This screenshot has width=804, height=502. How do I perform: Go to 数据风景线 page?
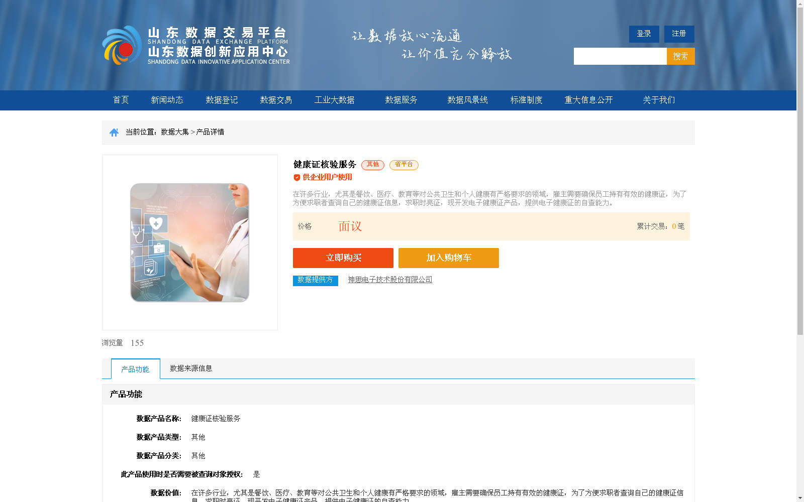(467, 100)
